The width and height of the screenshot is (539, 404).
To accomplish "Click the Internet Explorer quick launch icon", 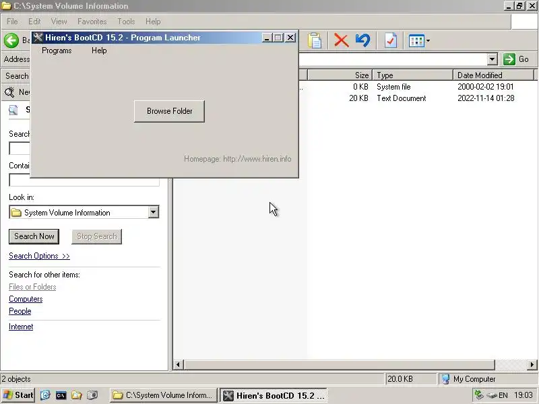I will click(45, 395).
